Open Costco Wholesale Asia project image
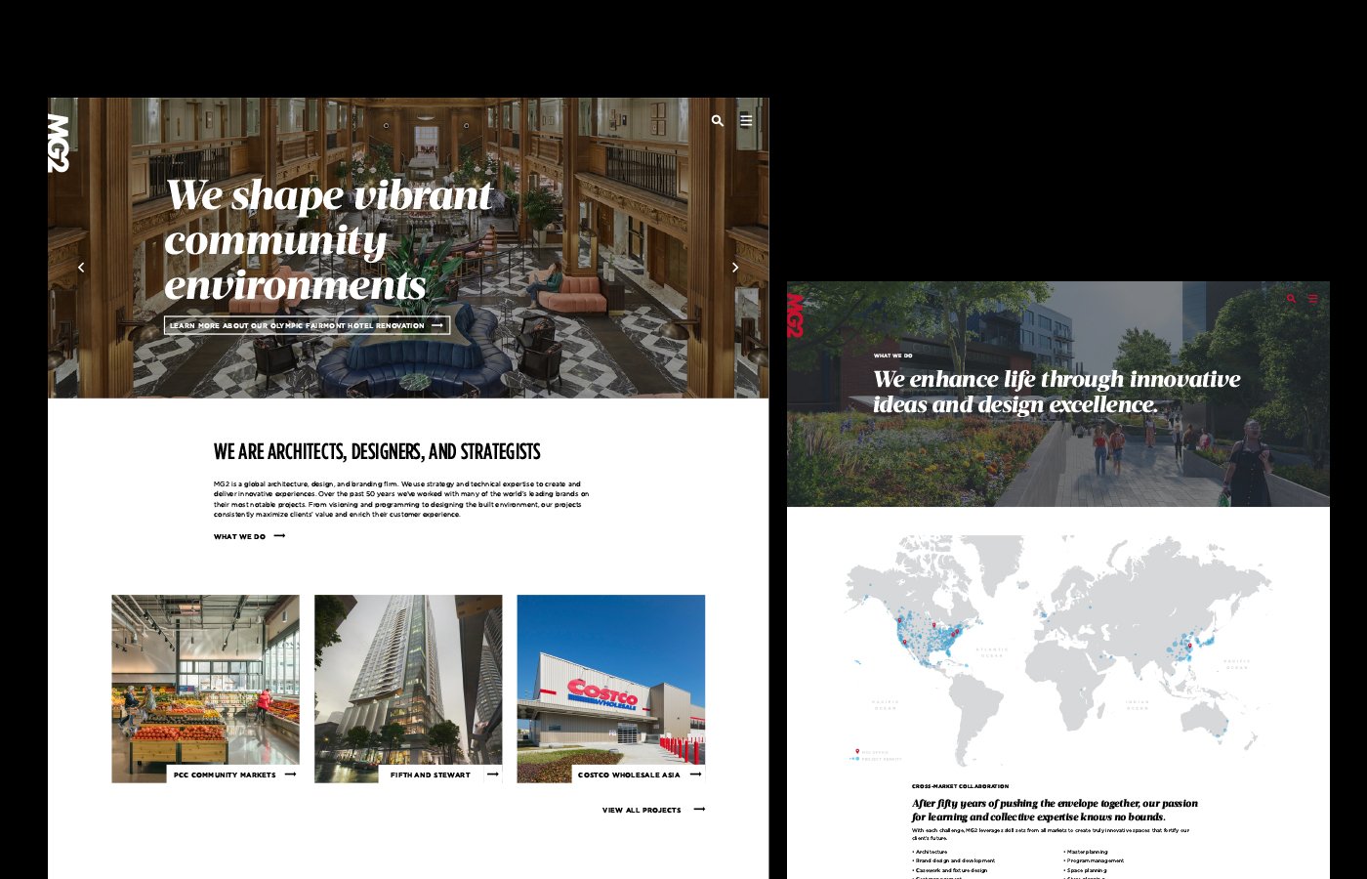 point(611,689)
